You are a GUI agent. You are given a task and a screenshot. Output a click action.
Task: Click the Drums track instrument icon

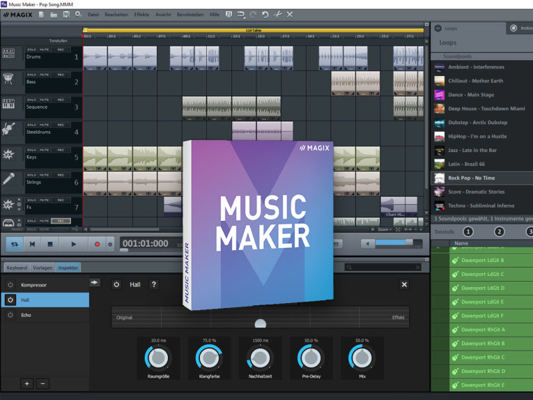coord(8,53)
